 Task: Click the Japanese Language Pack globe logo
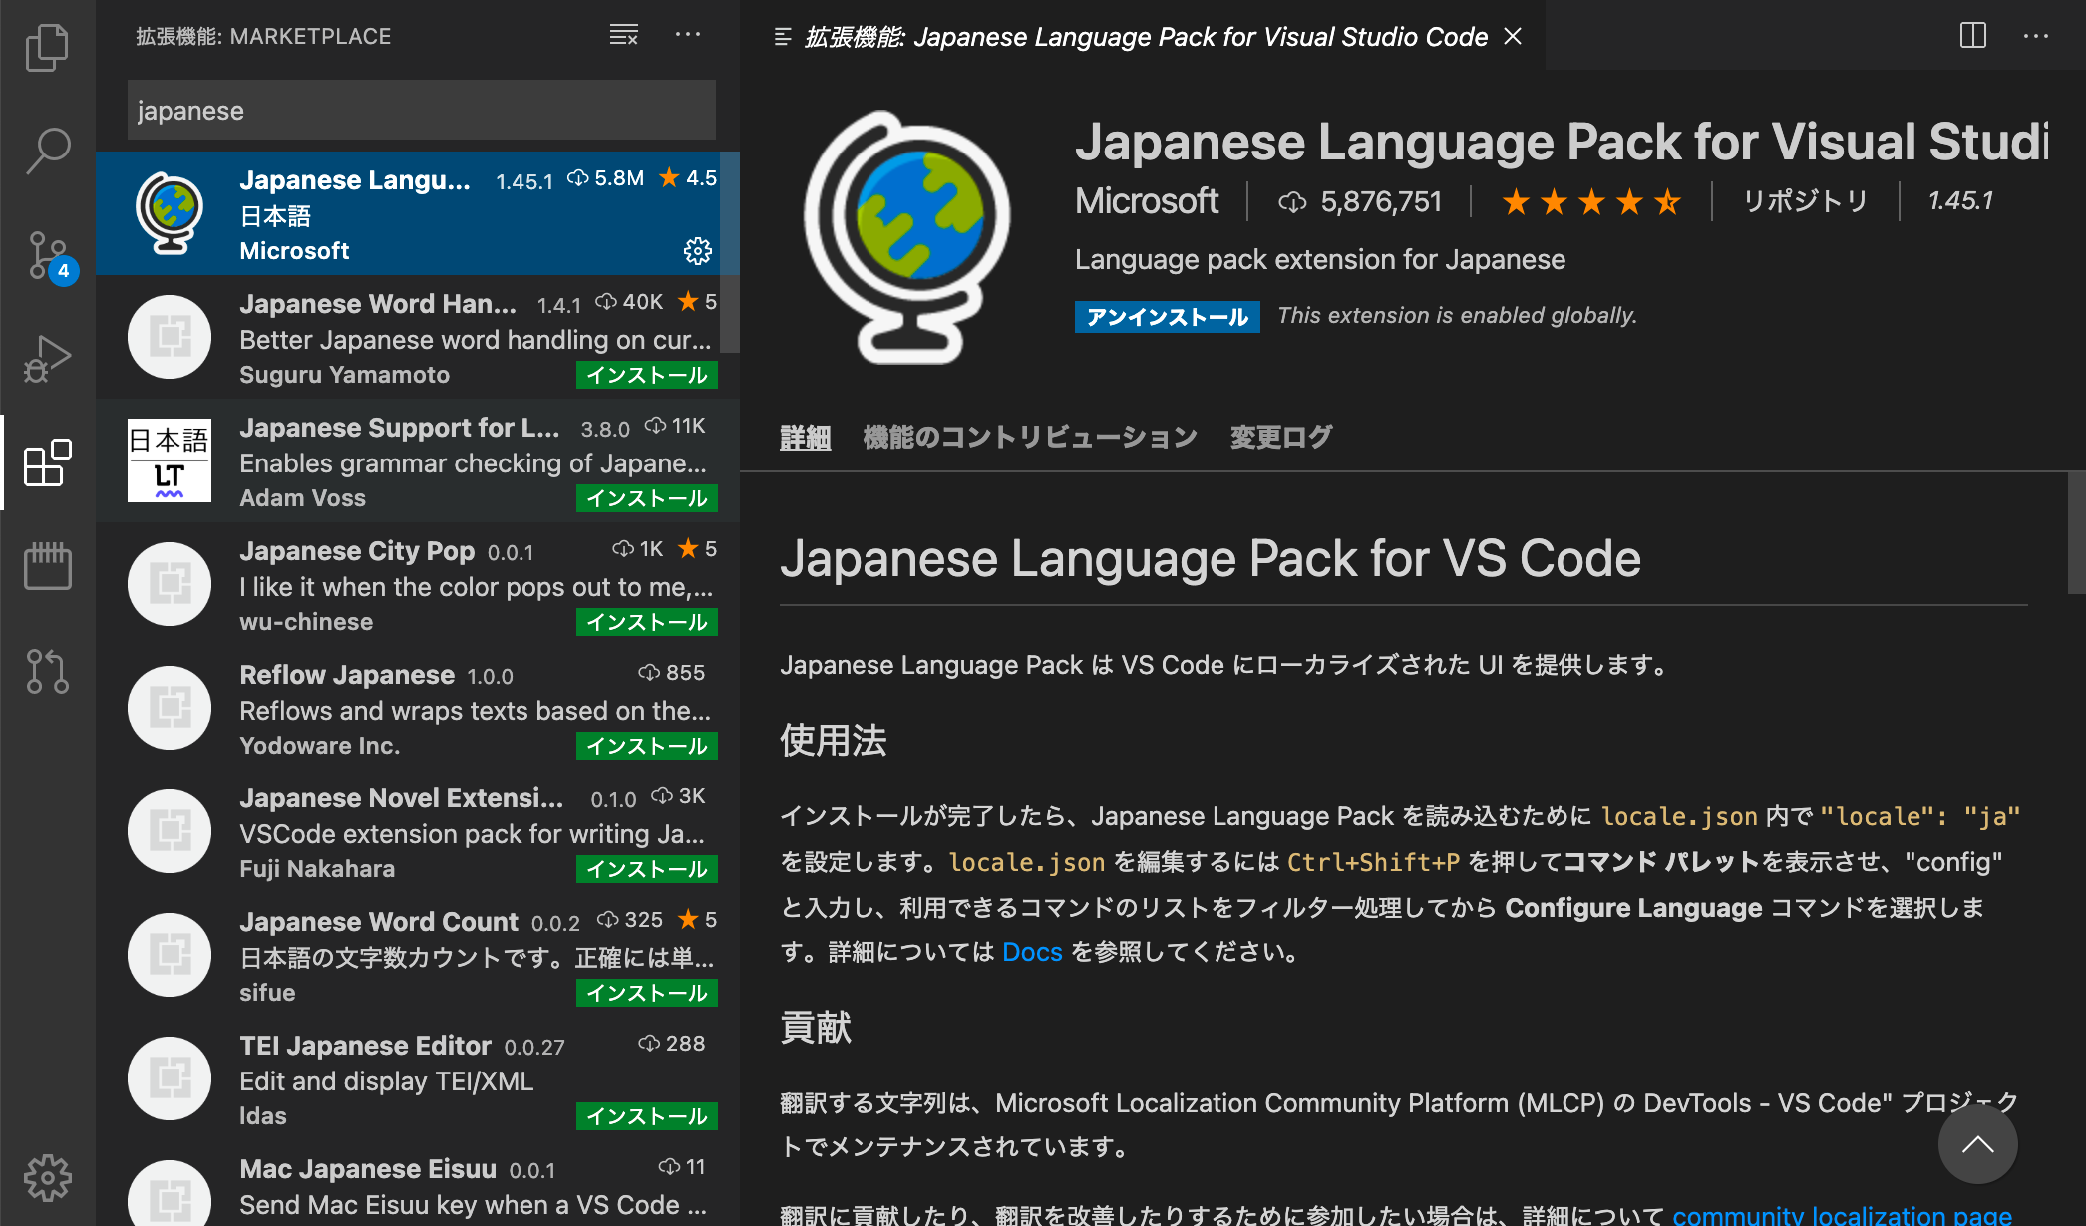907,237
